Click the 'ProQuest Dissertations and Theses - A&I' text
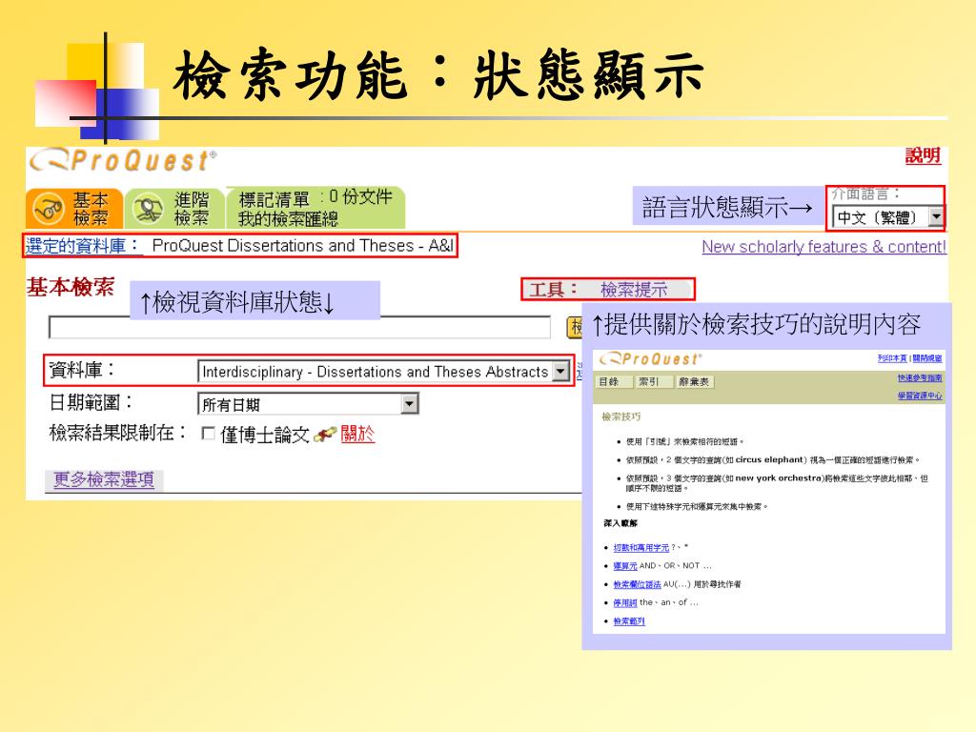The height and width of the screenshot is (732, 976). tap(302, 245)
